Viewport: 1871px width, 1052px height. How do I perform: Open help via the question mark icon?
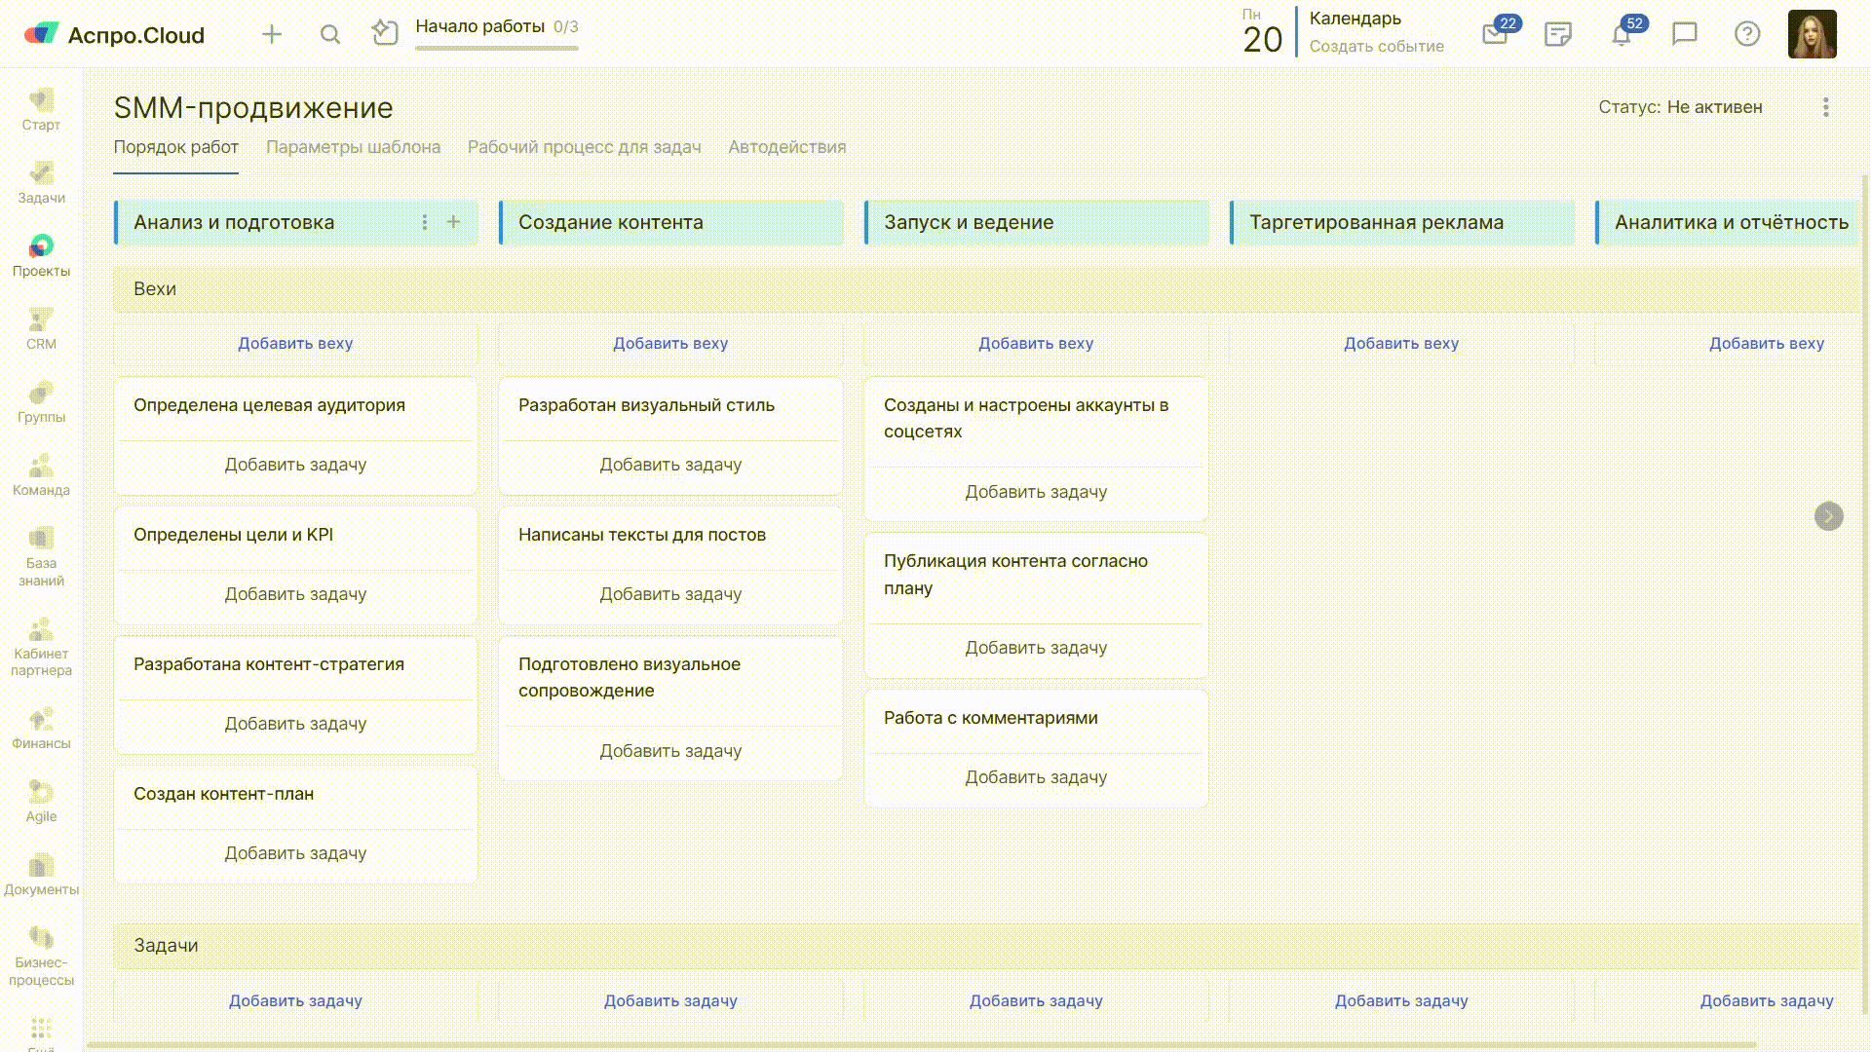(x=1747, y=34)
